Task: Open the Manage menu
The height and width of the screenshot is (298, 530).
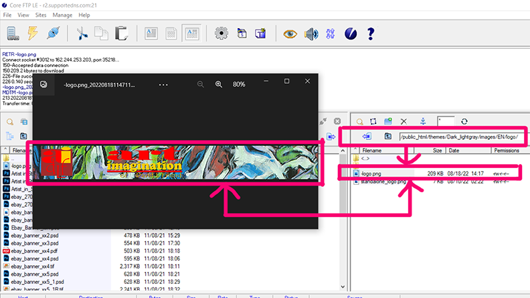Action: [62, 15]
